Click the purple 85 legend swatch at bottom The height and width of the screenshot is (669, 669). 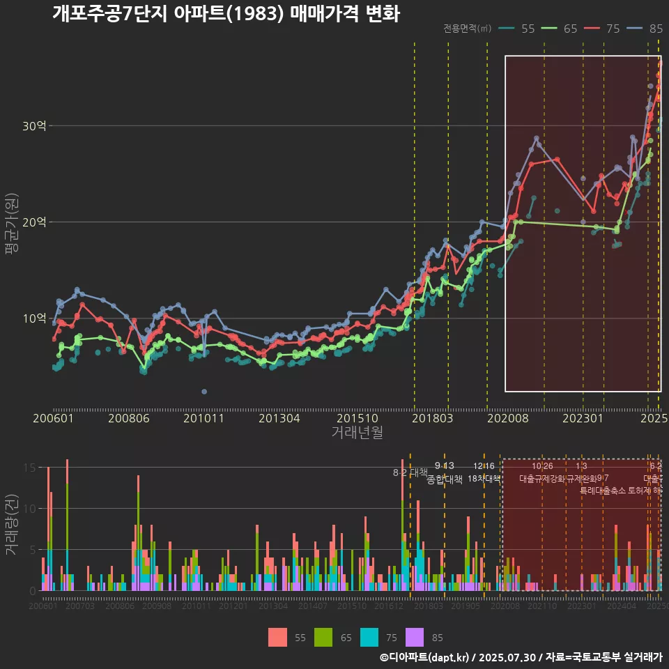tap(414, 638)
